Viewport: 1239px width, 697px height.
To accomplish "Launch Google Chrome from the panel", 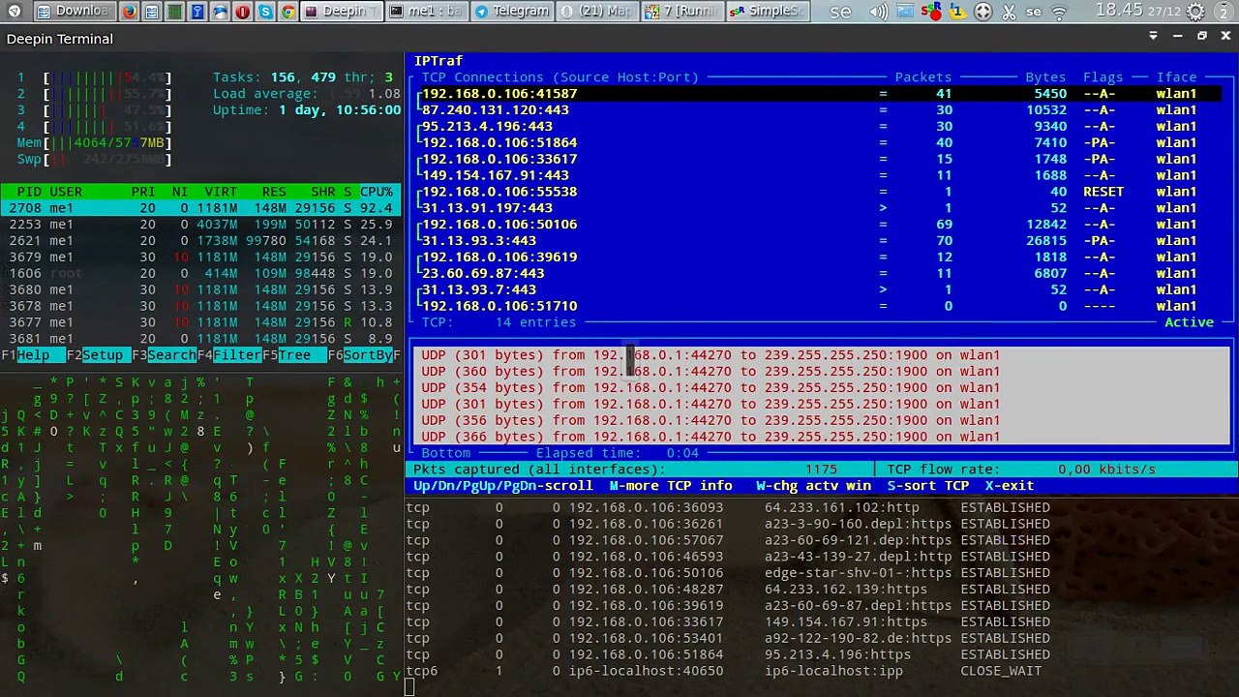I will point(288,12).
